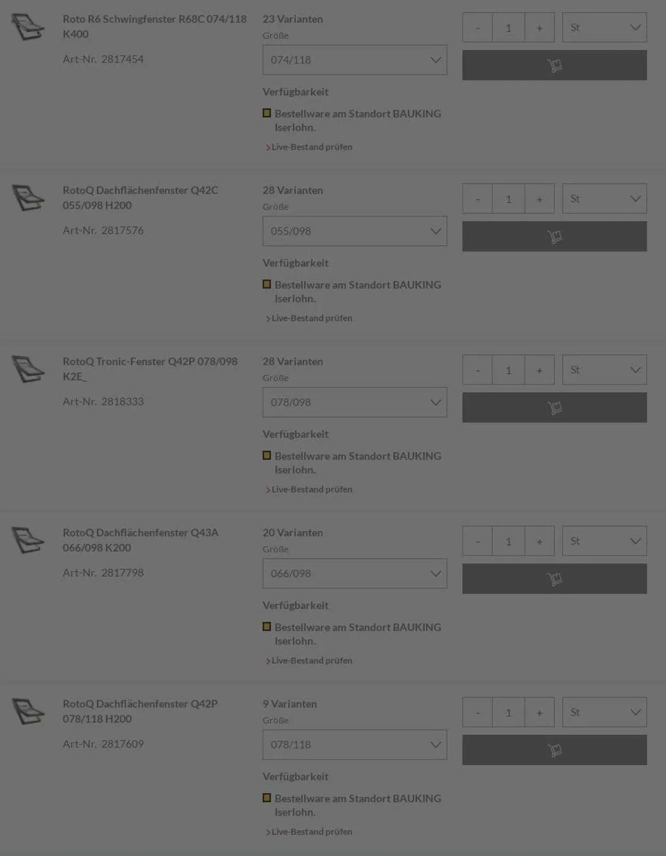Viewport: 666px width, 856px height.
Task: Add RotoQ Q43A 066/098 to cart
Action: pyautogui.click(x=554, y=579)
